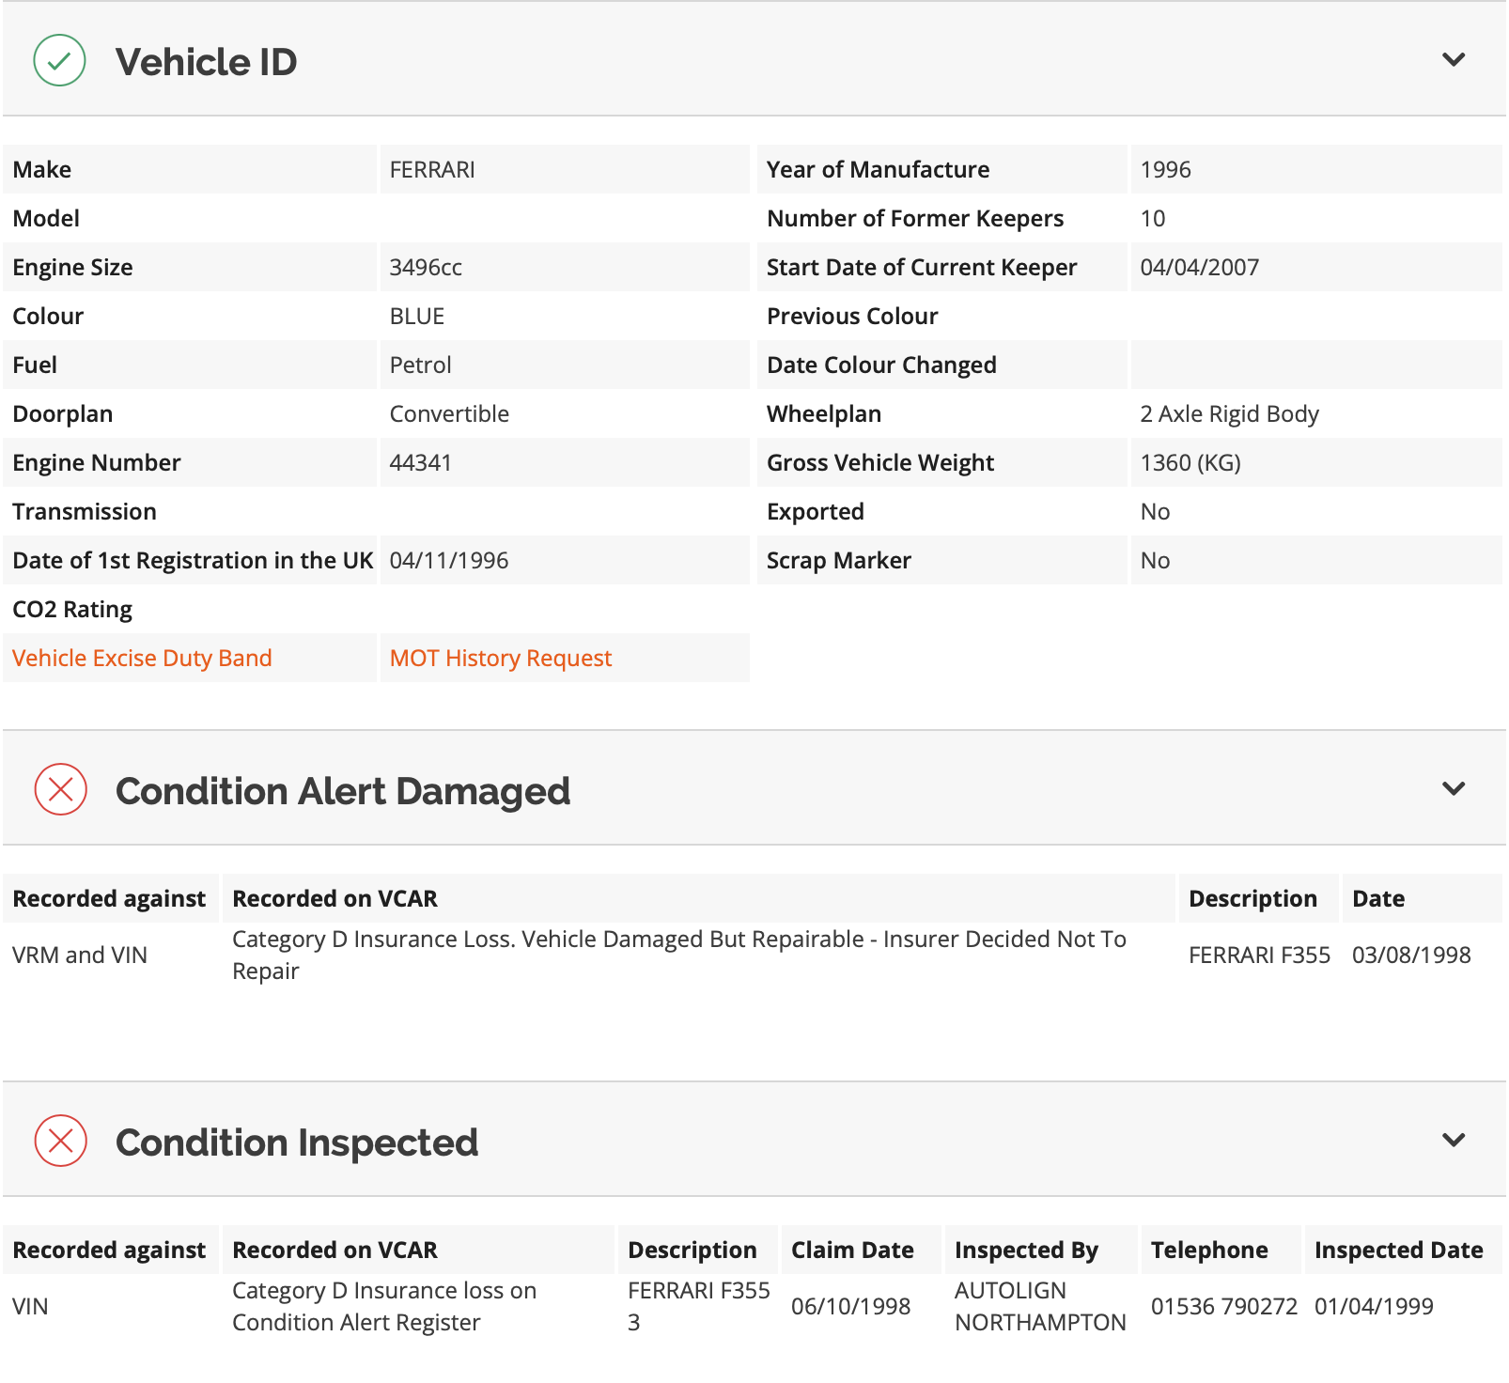Viewport: 1509px width, 1383px height.
Task: Click the Condition Inspected heading
Action: tap(297, 1142)
